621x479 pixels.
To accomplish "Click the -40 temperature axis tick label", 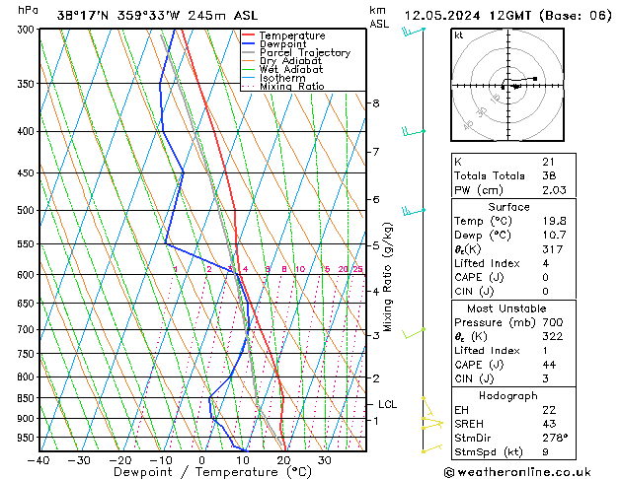I will [x=39, y=460].
